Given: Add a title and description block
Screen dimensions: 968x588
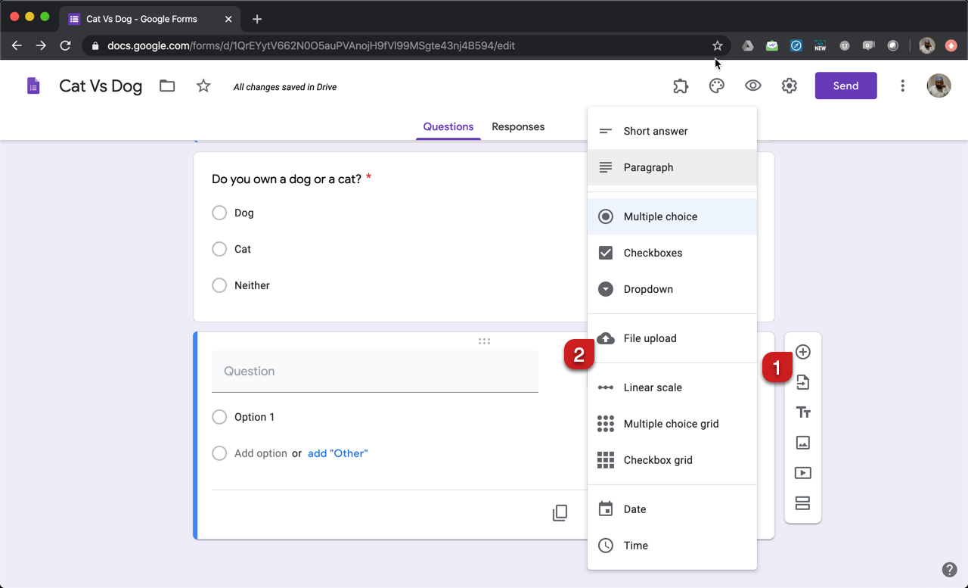Looking at the screenshot, I should click(x=803, y=412).
